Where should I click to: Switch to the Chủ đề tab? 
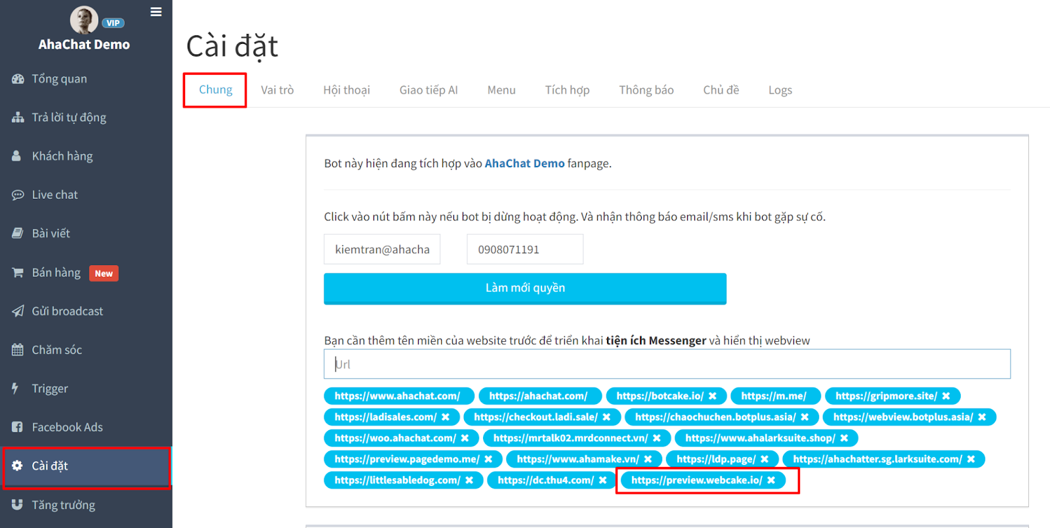coord(721,90)
